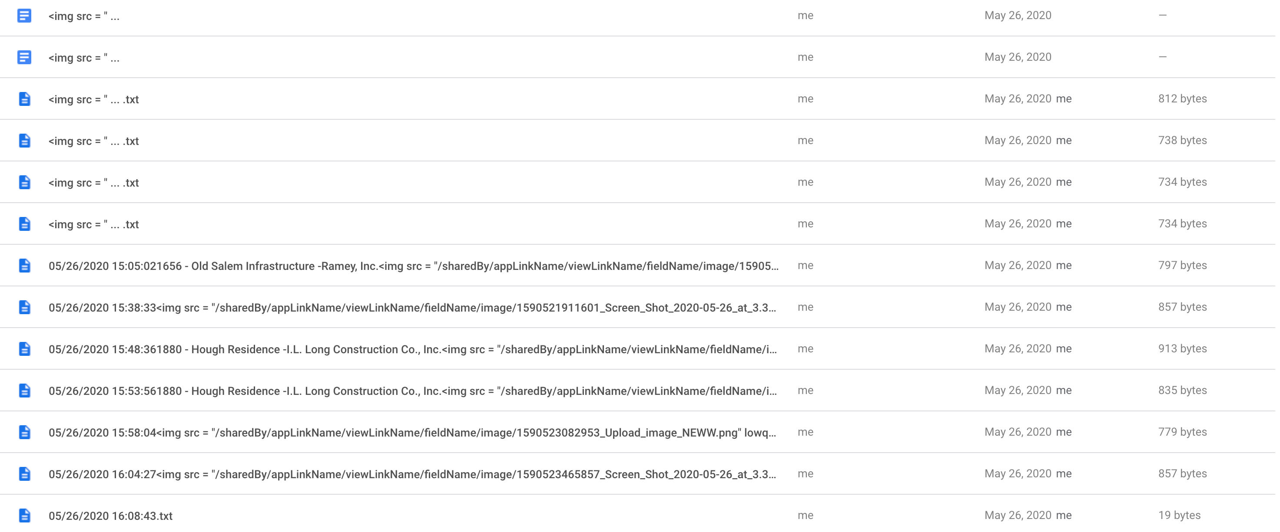Click the '797 bytes' size value
Image resolution: width=1280 pixels, height=532 pixels.
click(x=1182, y=266)
